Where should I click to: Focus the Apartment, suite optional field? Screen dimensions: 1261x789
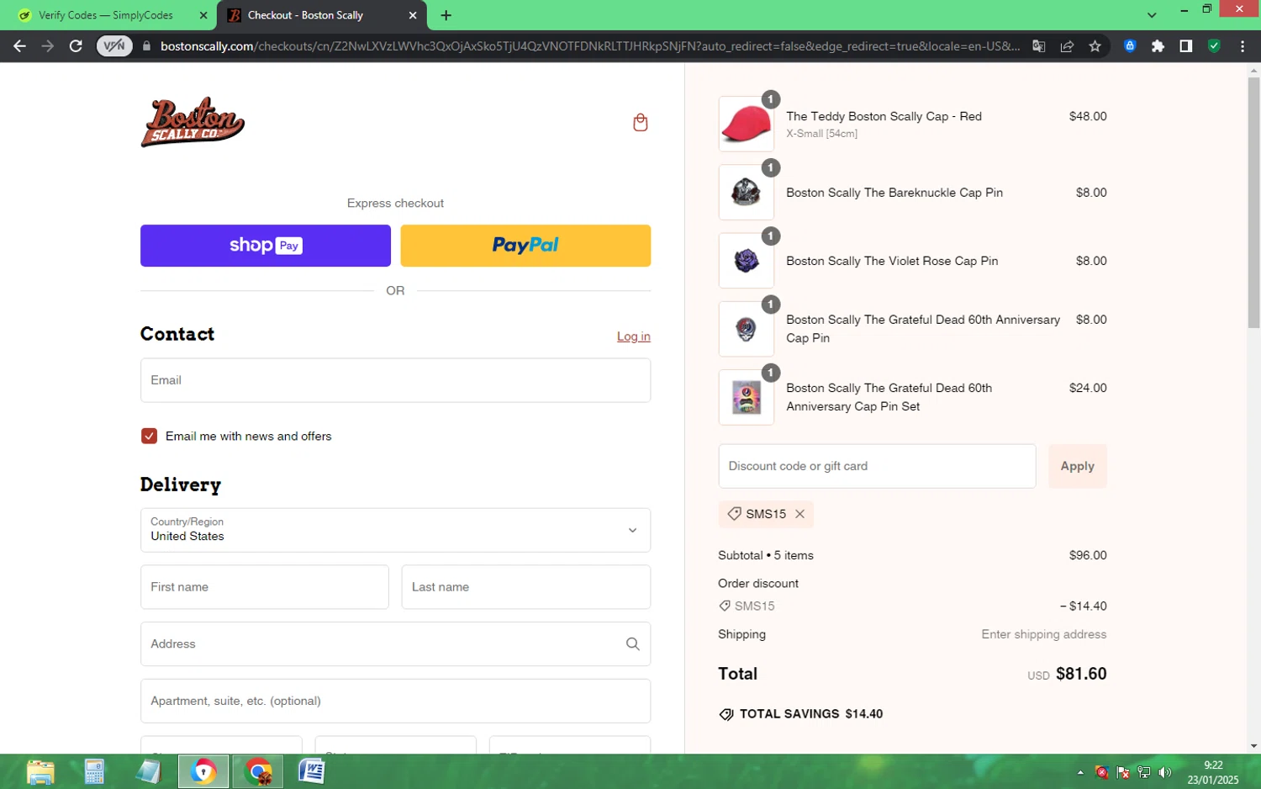coord(395,702)
